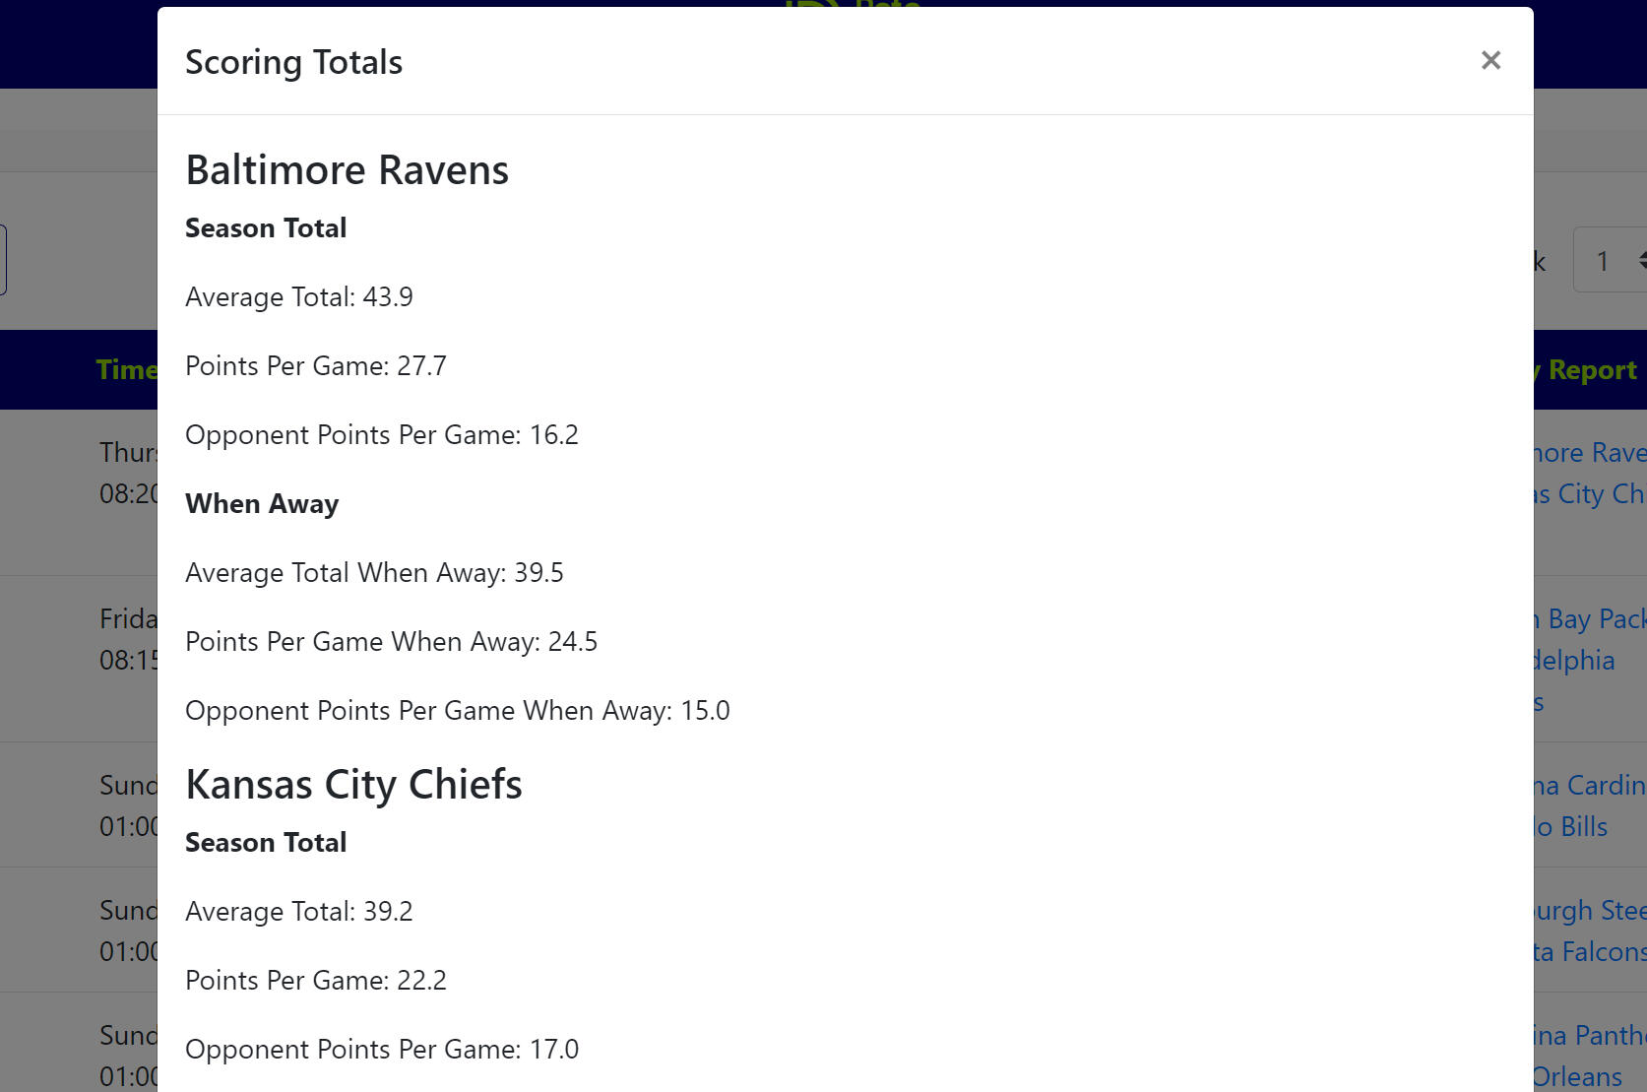The height and width of the screenshot is (1092, 1647).
Task: Open the Buffalo Bills report link
Action: [x=1573, y=827]
